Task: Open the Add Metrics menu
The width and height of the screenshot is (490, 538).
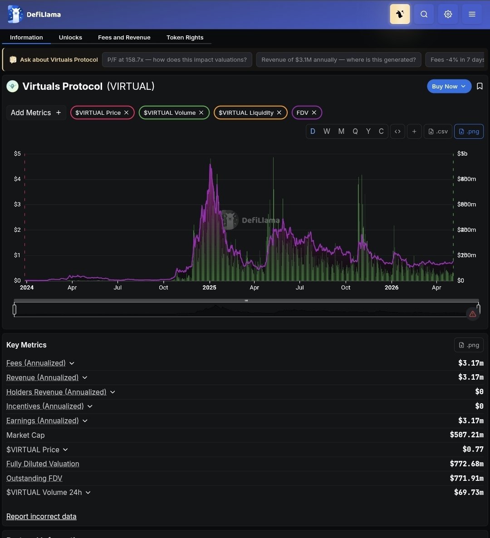Action: [x=36, y=112]
